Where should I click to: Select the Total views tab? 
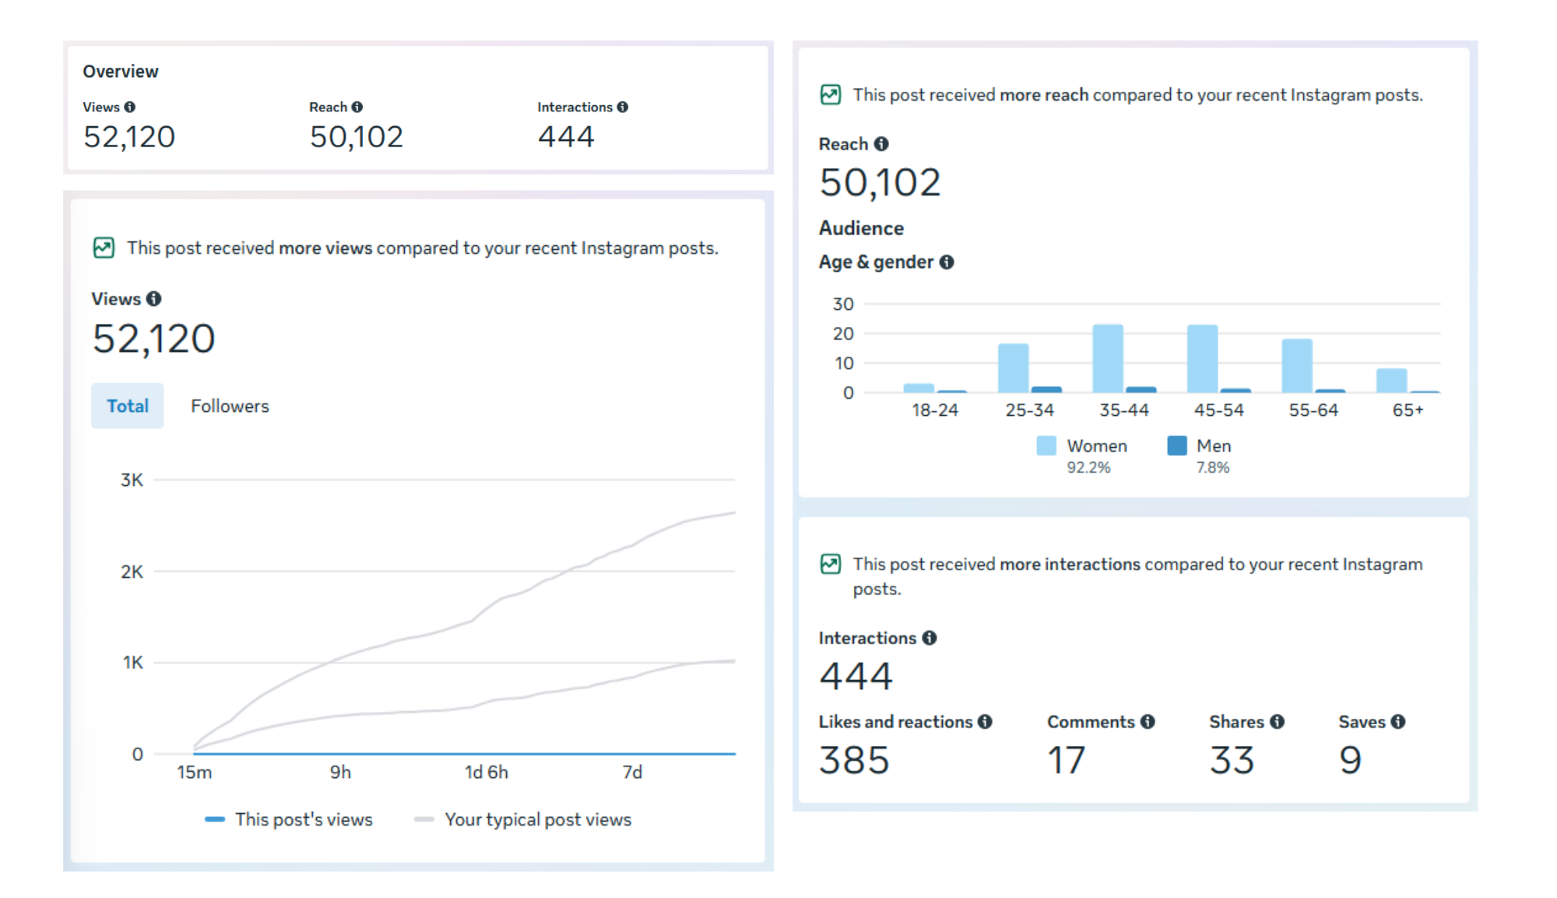coord(128,406)
